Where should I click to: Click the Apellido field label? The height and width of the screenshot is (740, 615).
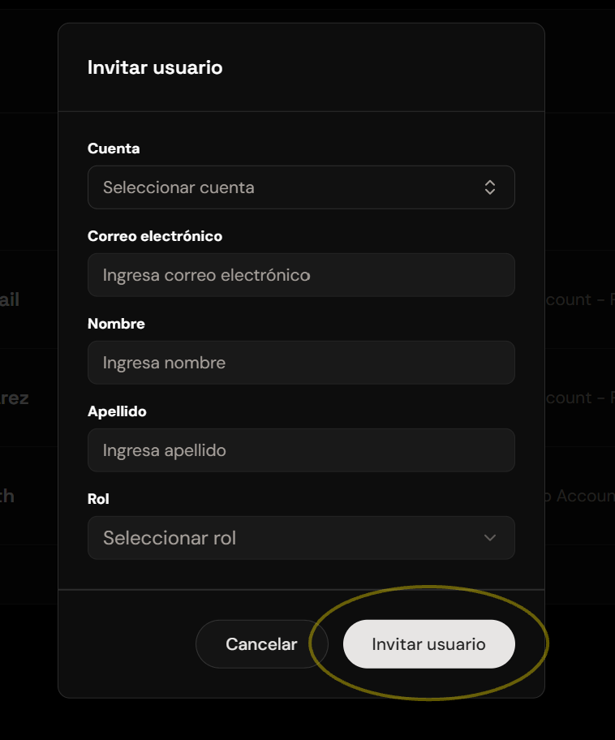click(117, 411)
